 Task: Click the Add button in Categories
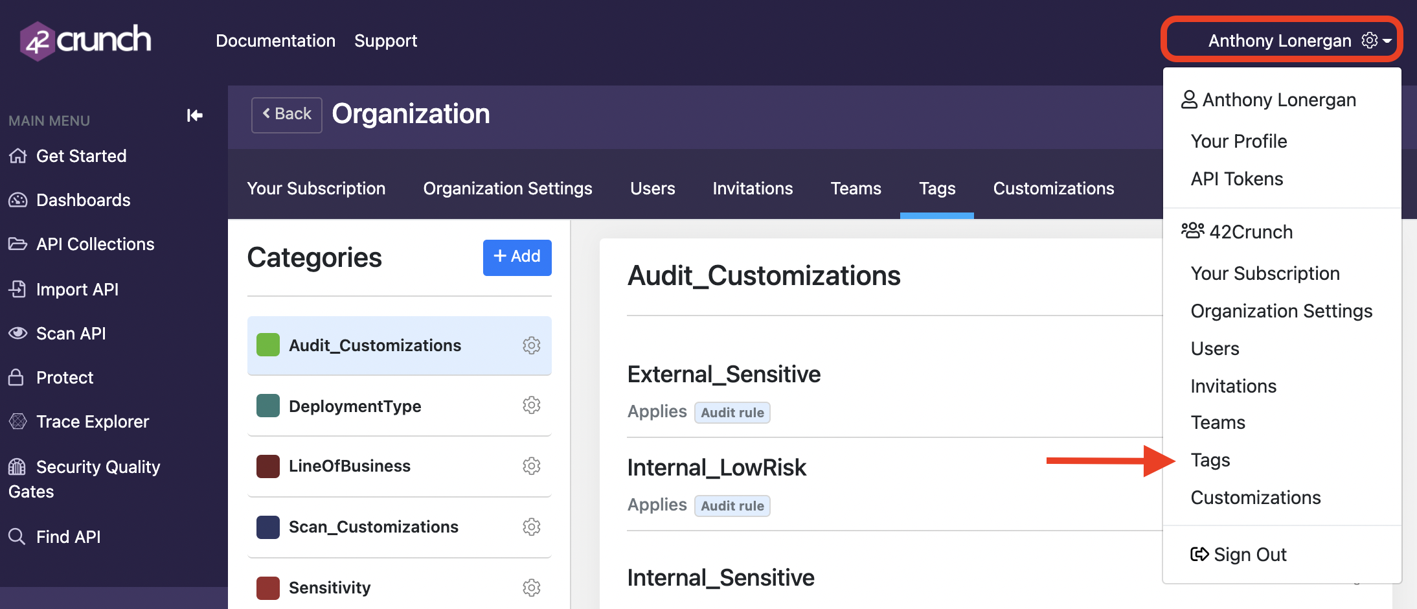point(517,257)
